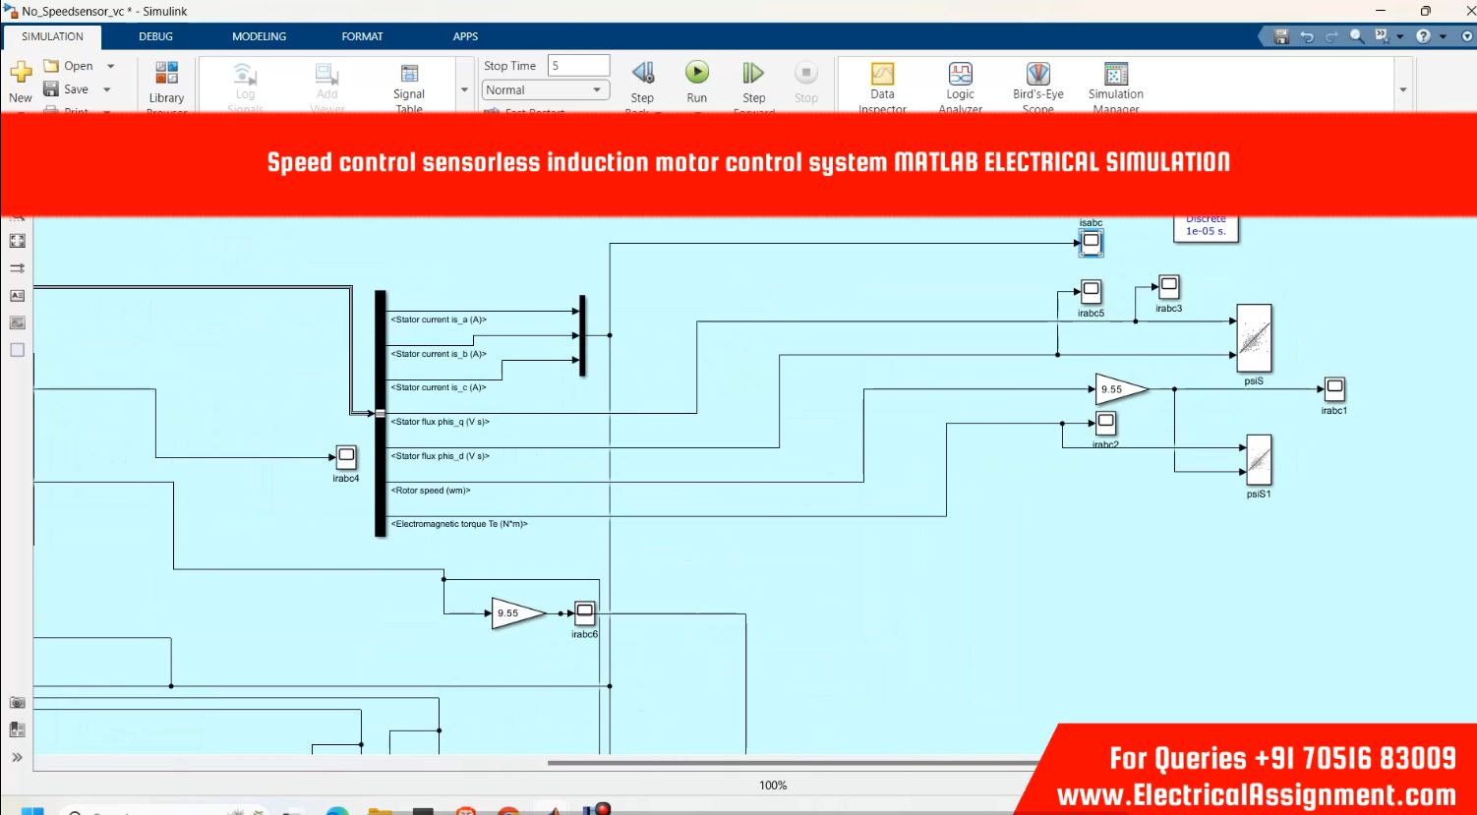Image resolution: width=1477 pixels, height=815 pixels.
Task: Open the Simulation Manager
Action: coord(1115,76)
